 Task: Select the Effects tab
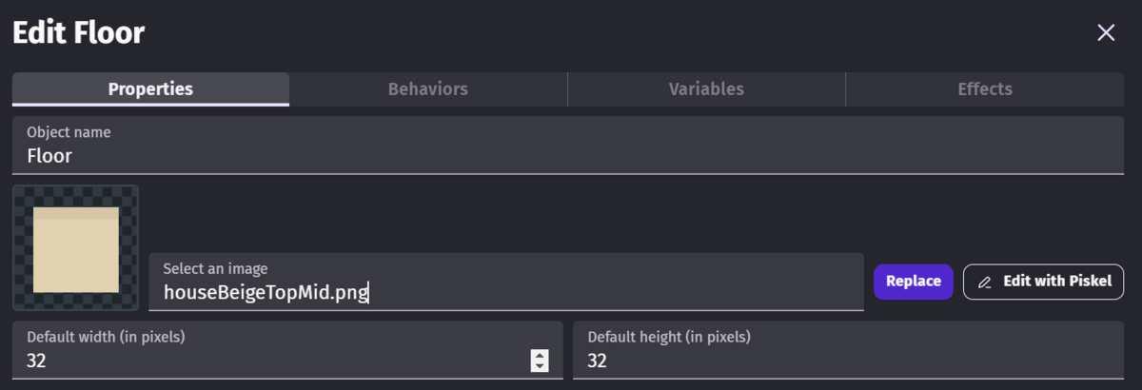[984, 89]
